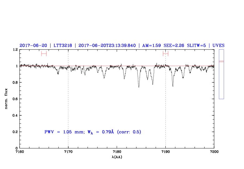Click the 7200 x-axis tick label
The width and height of the screenshot is (244, 169).
(x=214, y=152)
